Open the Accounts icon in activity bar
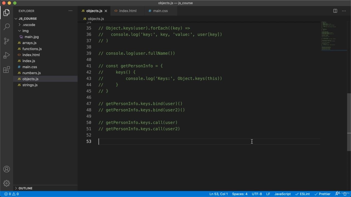 7,169
